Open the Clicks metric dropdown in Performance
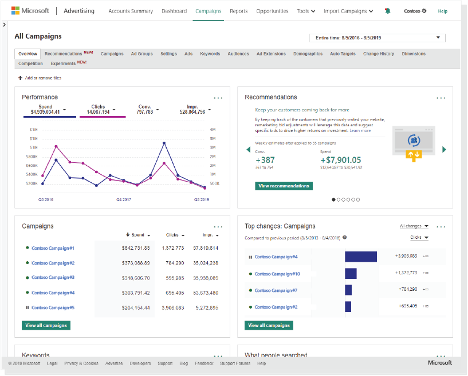468x376 pixels. [114, 110]
